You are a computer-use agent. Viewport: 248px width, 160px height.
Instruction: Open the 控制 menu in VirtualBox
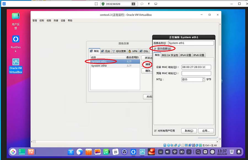42,21
